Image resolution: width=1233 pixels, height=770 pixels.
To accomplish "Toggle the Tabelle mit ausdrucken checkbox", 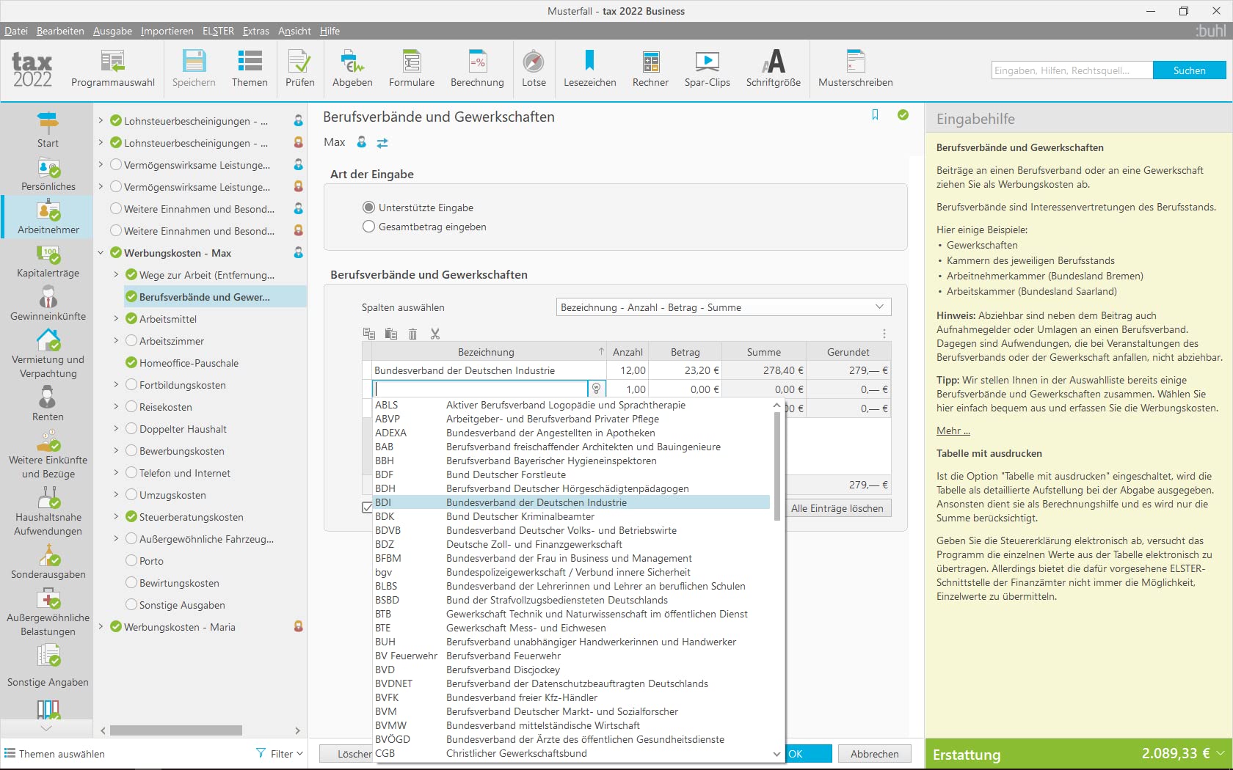I will (368, 507).
